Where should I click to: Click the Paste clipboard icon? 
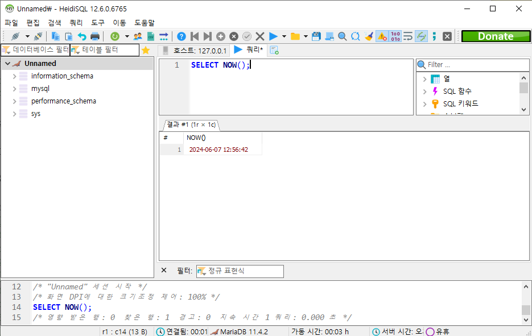point(69,36)
